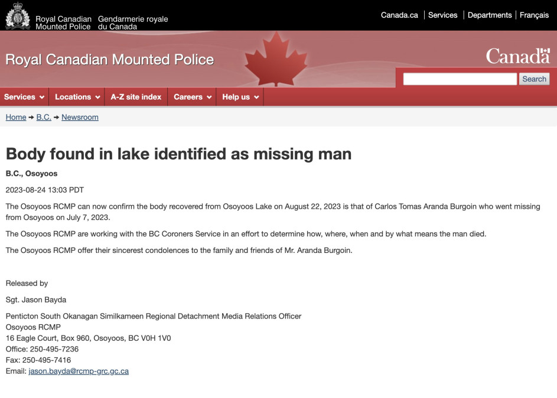Switch language to Français
Image resolution: width=557 pixels, height=398 pixels.
[x=534, y=15]
